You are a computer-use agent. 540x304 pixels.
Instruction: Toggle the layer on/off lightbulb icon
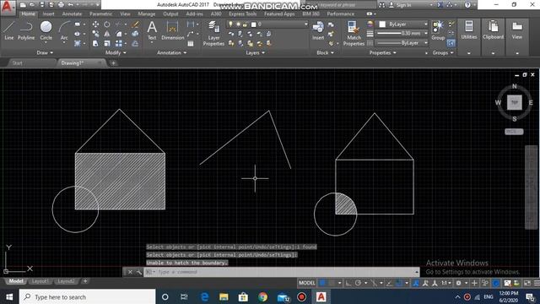230,24
